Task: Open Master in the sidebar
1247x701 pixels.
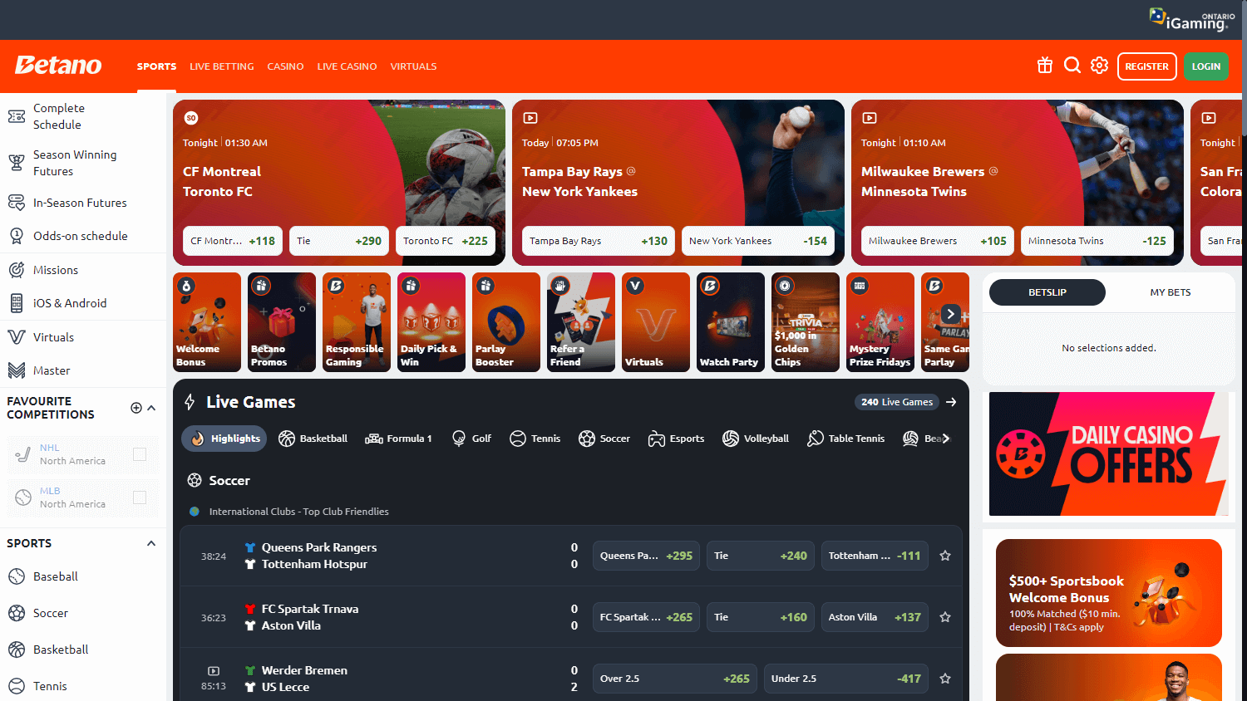Action: 83,370
